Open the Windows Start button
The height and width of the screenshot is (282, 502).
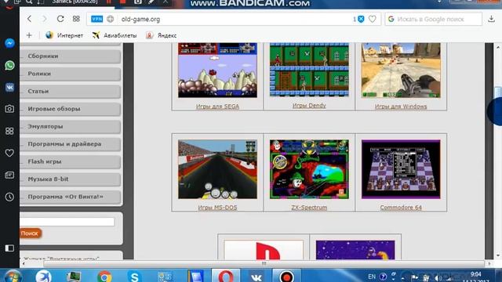tap(13, 276)
